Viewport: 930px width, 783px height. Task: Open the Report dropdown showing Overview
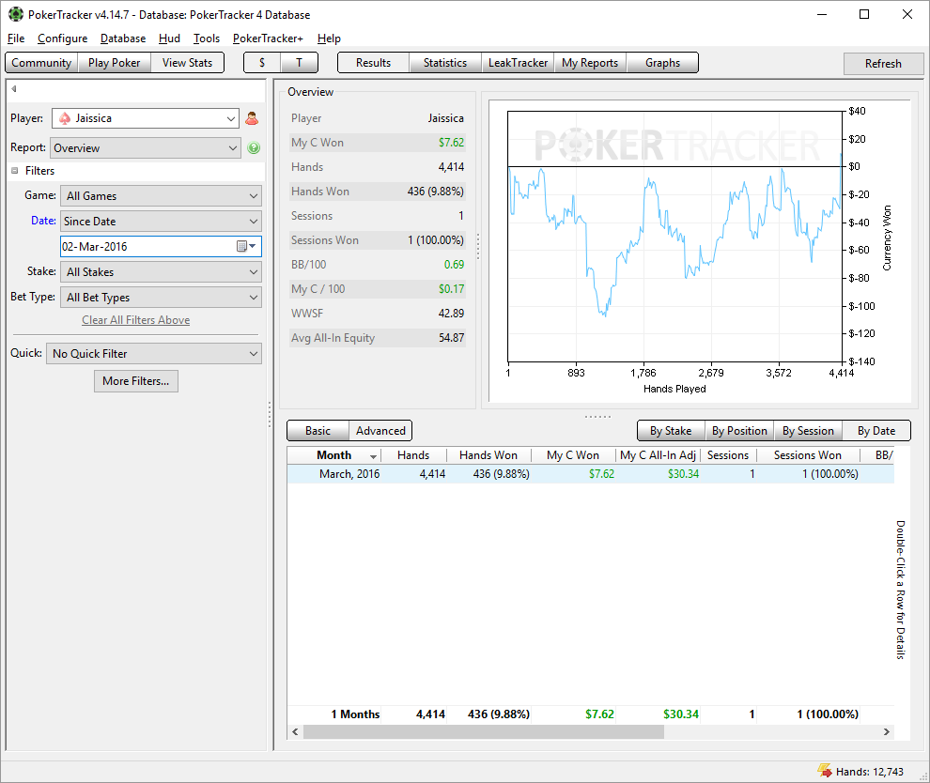coord(146,148)
